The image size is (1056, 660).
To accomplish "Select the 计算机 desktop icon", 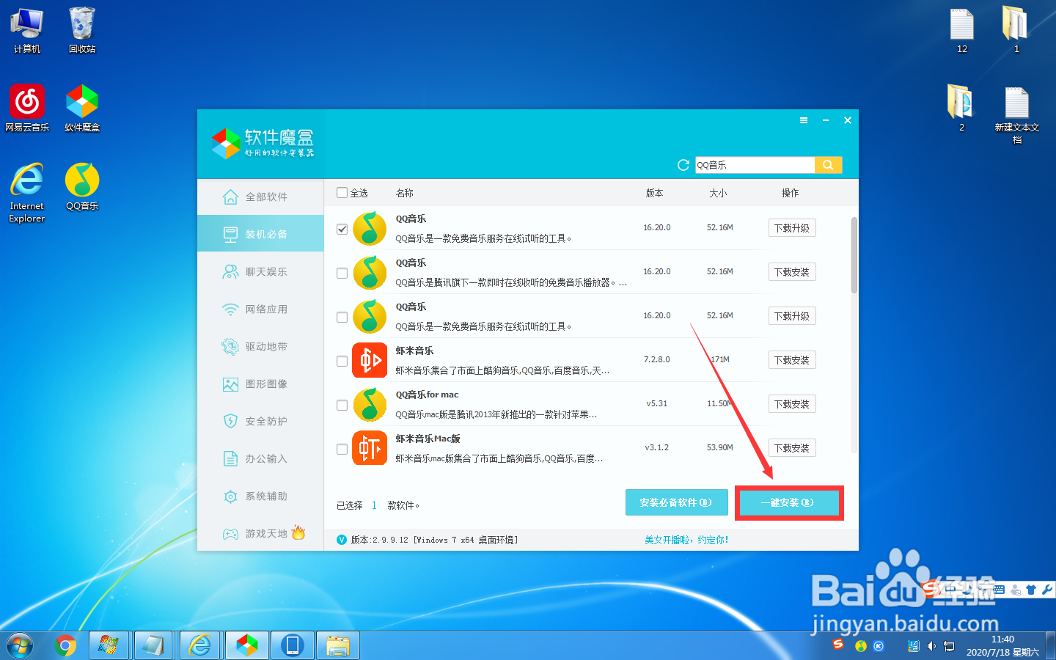I will [x=27, y=30].
